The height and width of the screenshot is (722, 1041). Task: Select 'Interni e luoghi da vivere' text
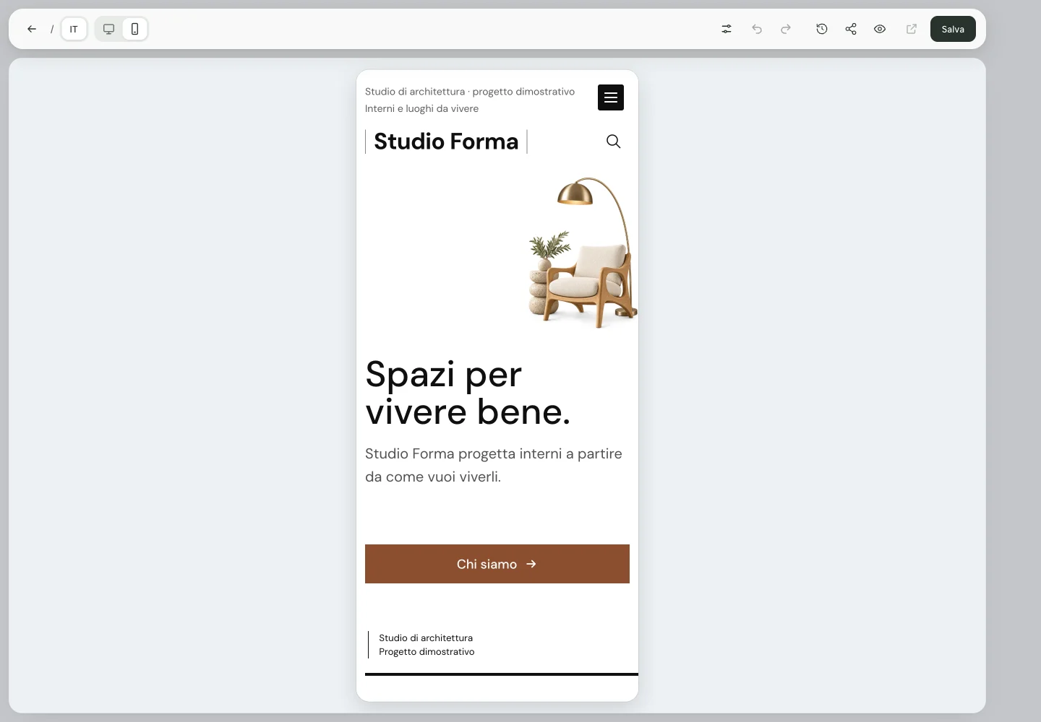point(421,109)
